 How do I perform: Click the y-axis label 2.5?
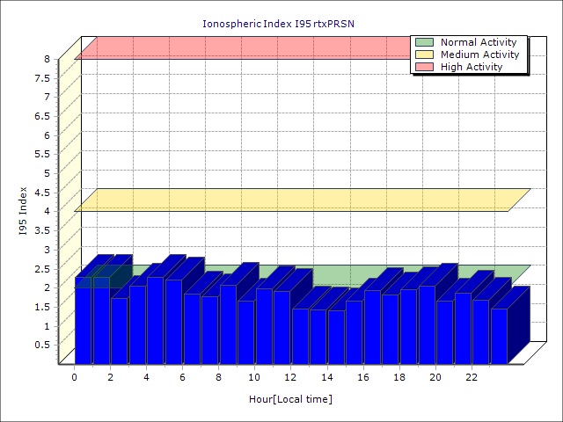[43, 269]
